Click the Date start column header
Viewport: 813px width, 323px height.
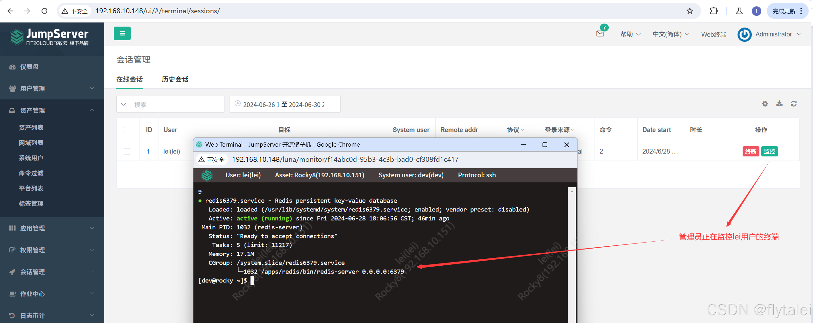click(657, 130)
